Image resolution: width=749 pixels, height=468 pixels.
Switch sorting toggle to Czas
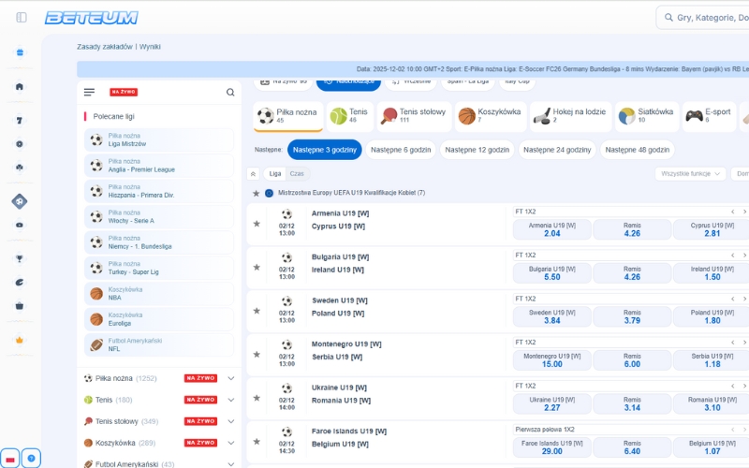click(x=297, y=174)
